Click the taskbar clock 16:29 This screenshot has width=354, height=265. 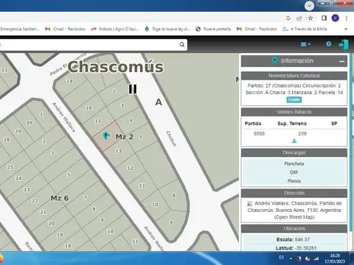[335, 255]
